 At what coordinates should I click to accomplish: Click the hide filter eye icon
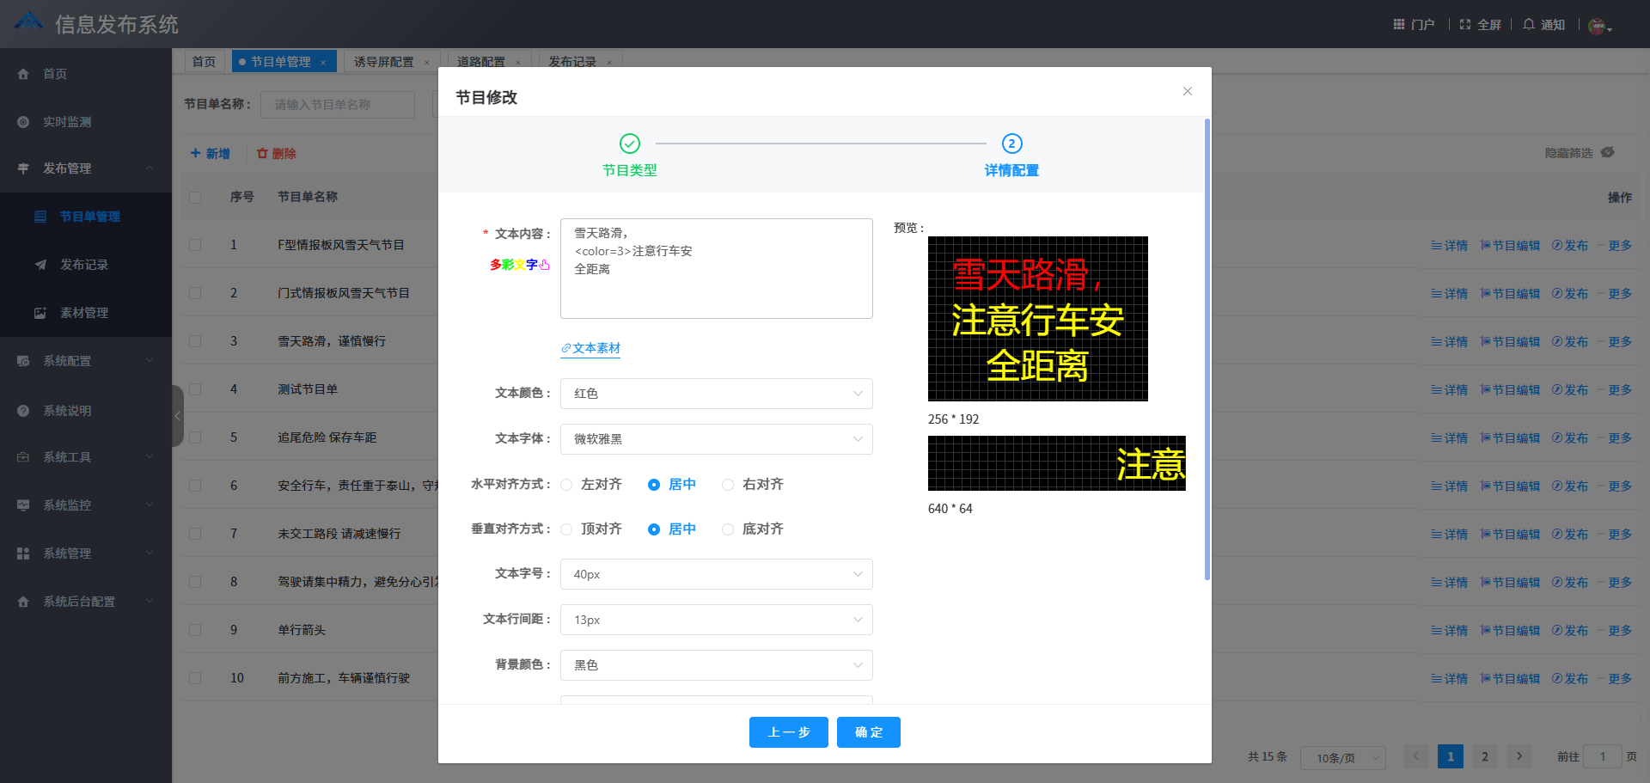1608,152
